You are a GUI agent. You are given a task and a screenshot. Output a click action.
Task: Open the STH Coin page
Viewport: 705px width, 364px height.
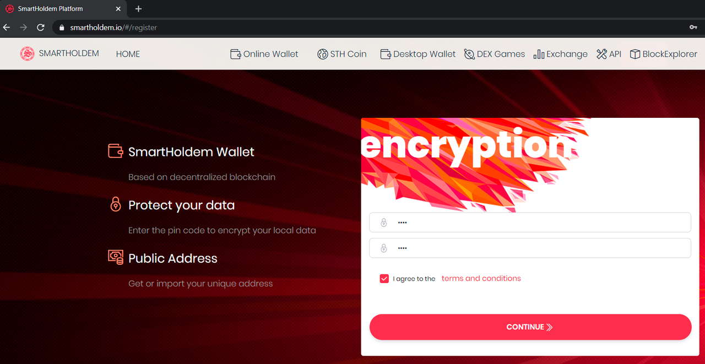tap(341, 54)
